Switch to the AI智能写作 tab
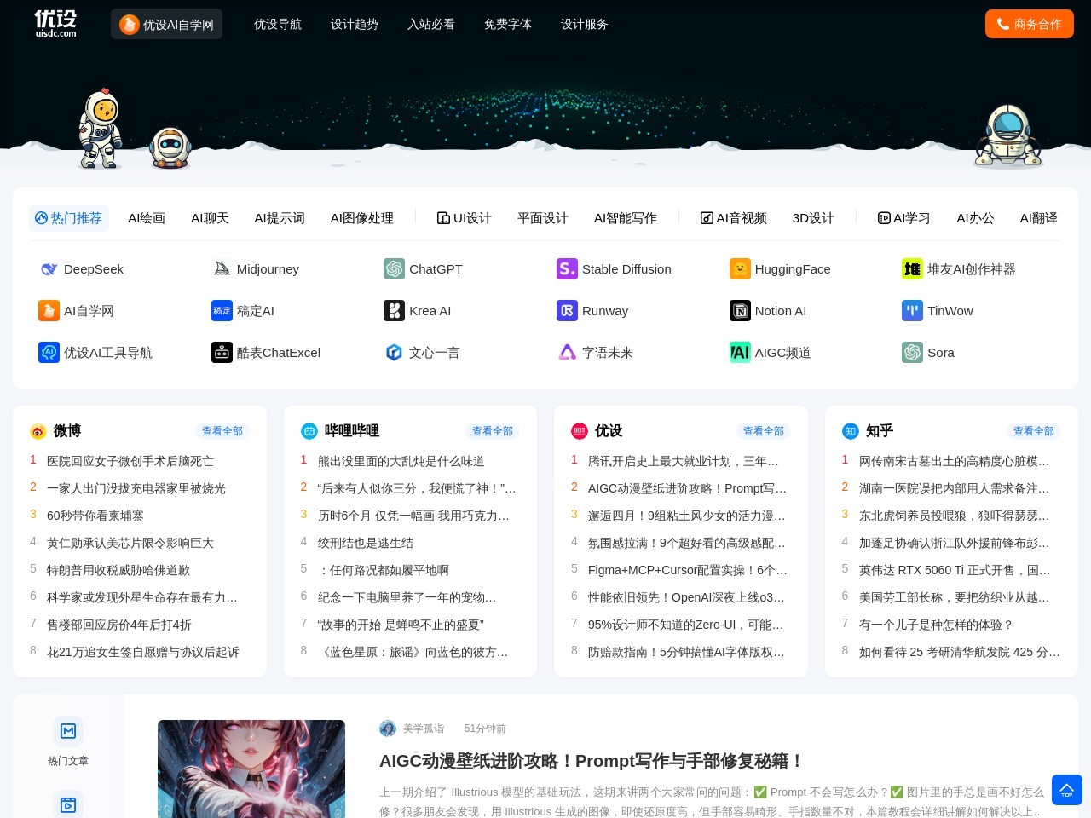1091x818 pixels. click(x=626, y=218)
